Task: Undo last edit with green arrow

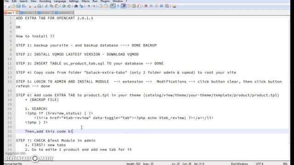Action: click(x=64, y=6)
